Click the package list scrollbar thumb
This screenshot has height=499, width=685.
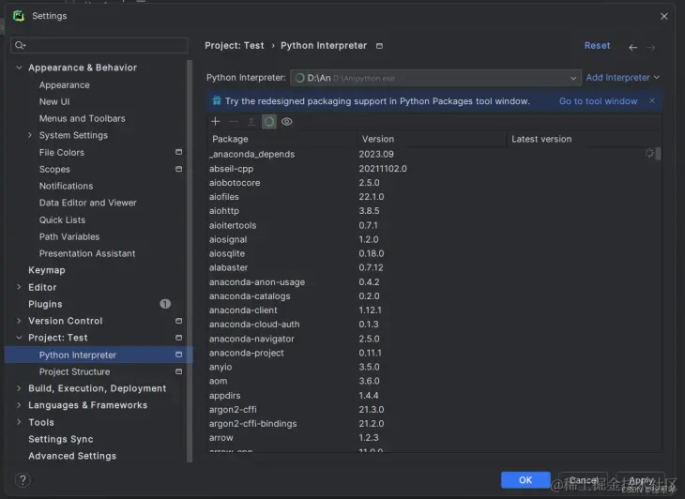[x=658, y=153]
